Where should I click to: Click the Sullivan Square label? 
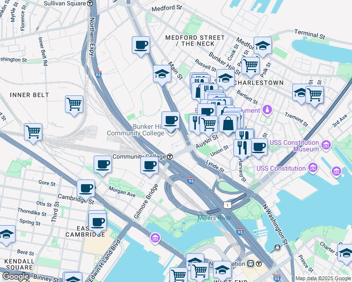click(x=65, y=3)
